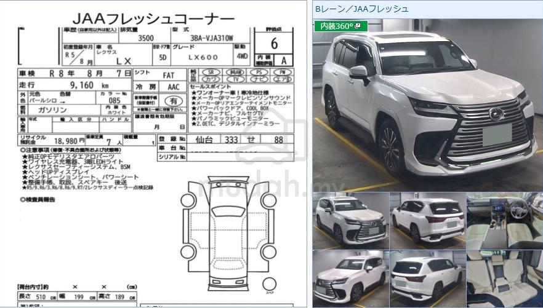Open the dashboard interior thumbnail

[504, 220]
